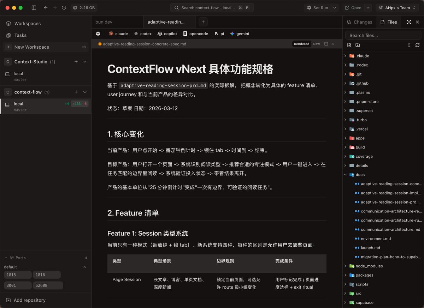The image size is (424, 308).
Task: Click the split pane icon
Action: [326, 44]
